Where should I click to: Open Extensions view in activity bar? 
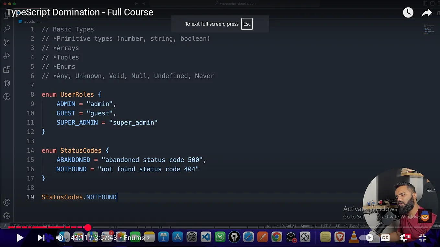[6, 70]
